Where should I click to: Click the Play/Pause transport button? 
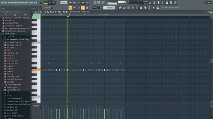(x=50, y=3)
